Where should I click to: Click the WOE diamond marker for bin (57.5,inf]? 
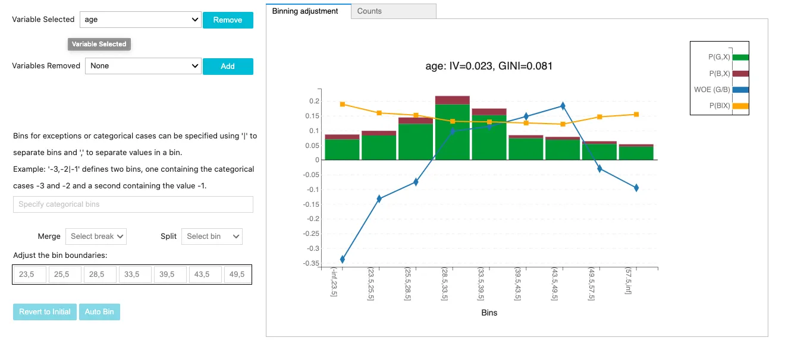pyautogui.click(x=636, y=188)
